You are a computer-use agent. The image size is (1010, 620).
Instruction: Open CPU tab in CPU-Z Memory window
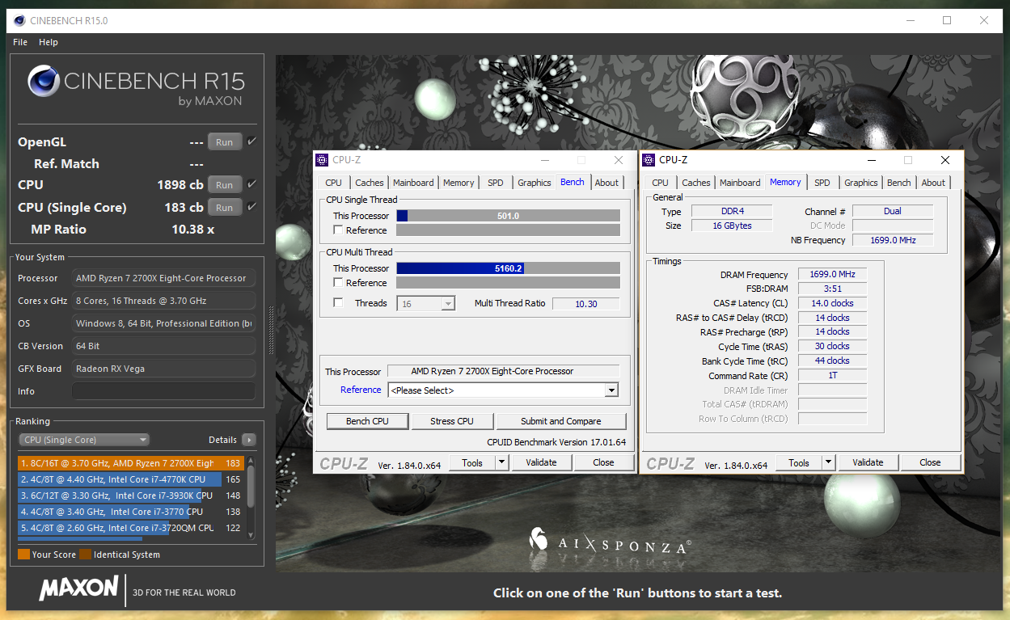pyautogui.click(x=660, y=183)
